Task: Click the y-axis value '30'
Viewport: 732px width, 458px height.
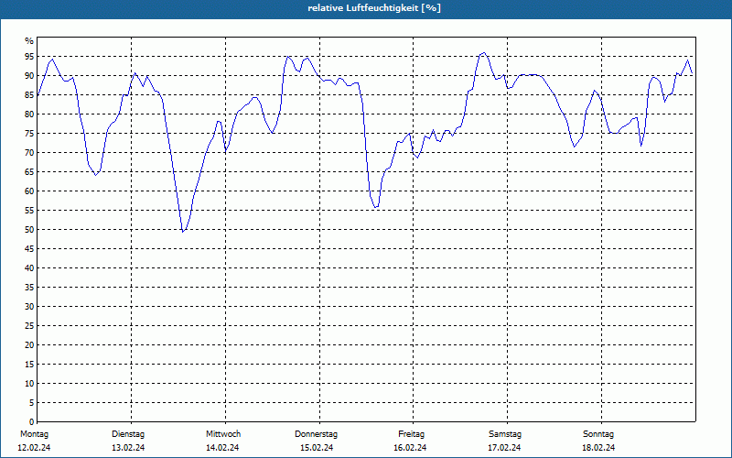Action: pyautogui.click(x=29, y=307)
